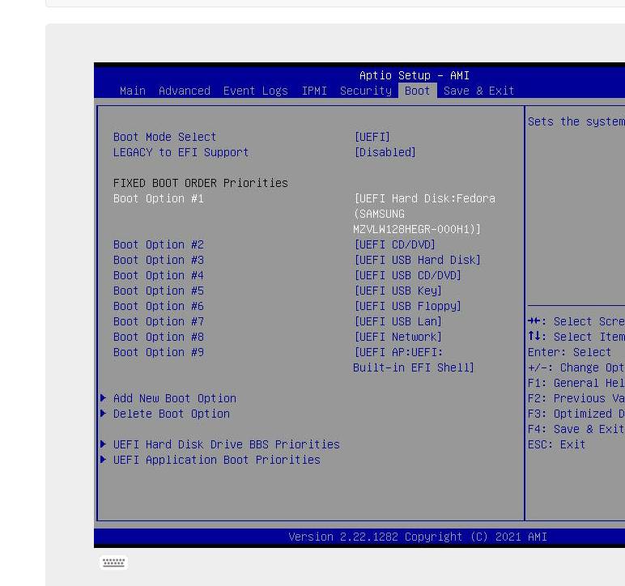Open the Event Logs tab
This screenshot has width=625, height=586.
(255, 91)
